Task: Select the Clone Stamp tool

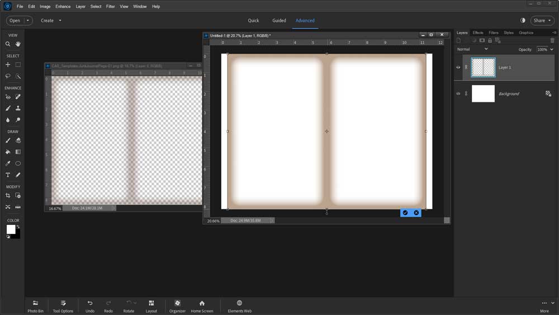Action: pos(18,108)
